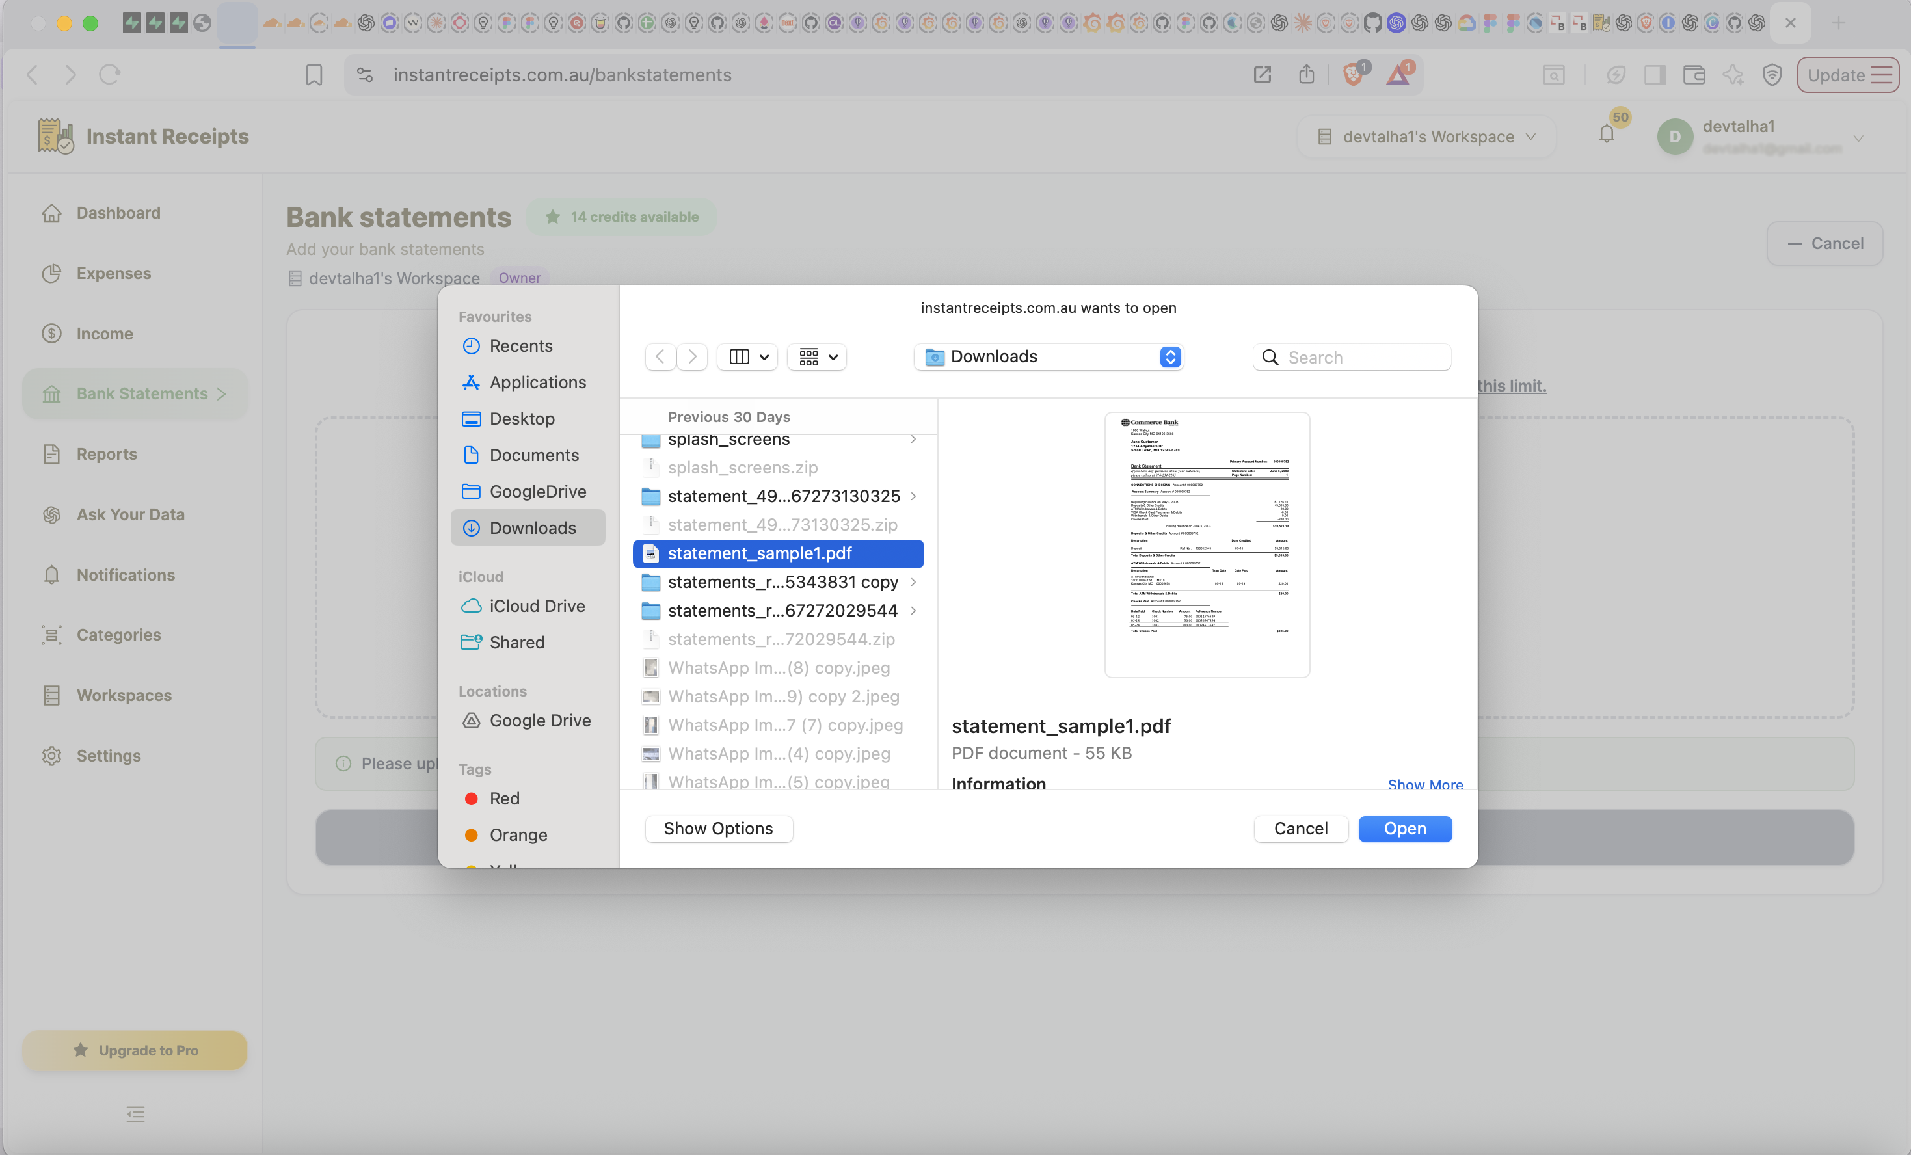Click the file dialog Search field

coord(1352,358)
